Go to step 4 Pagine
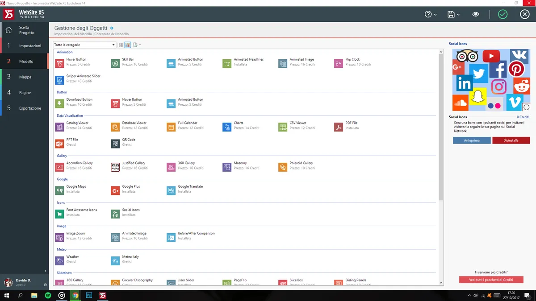This screenshot has width=536, height=301. tap(24, 92)
